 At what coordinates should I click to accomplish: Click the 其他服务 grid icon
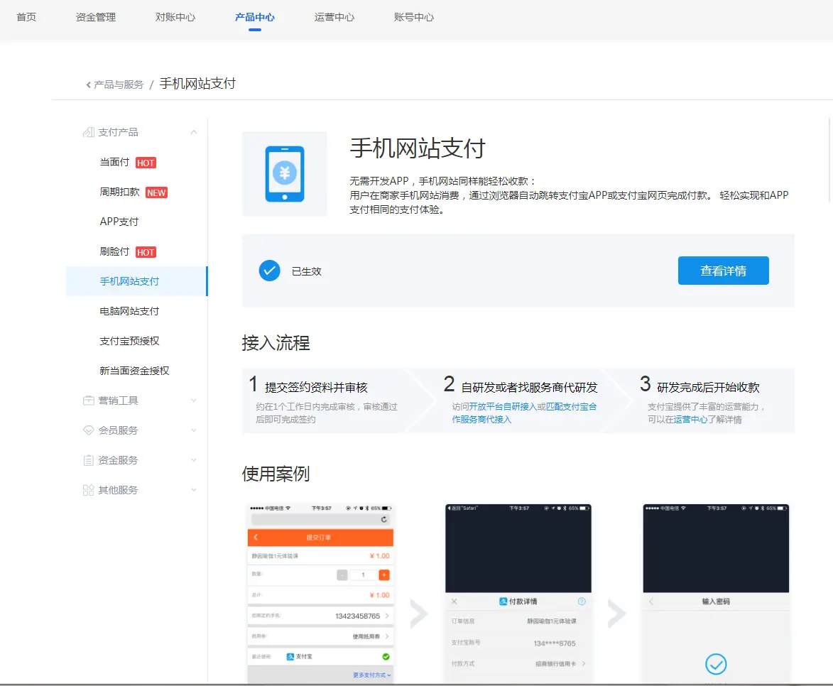[89, 490]
